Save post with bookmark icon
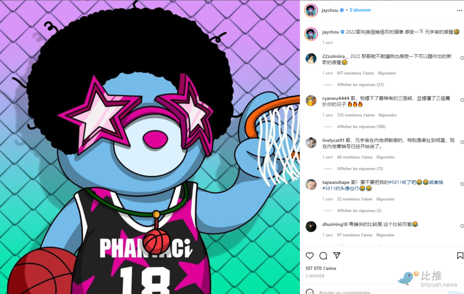464x294 pixels. pos(460,255)
